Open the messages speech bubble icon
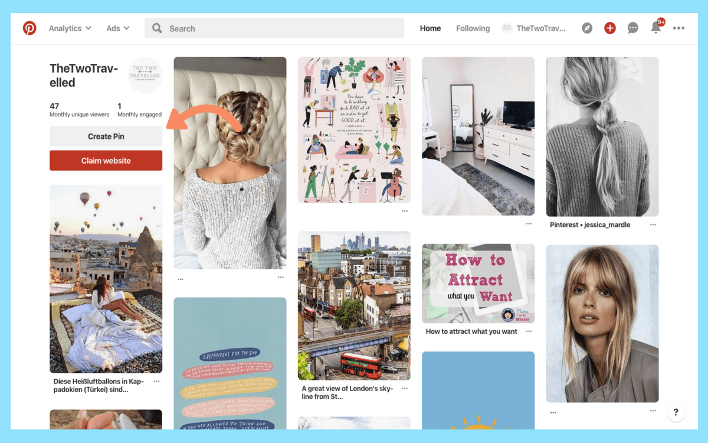Image resolution: width=708 pixels, height=443 pixels. click(633, 28)
